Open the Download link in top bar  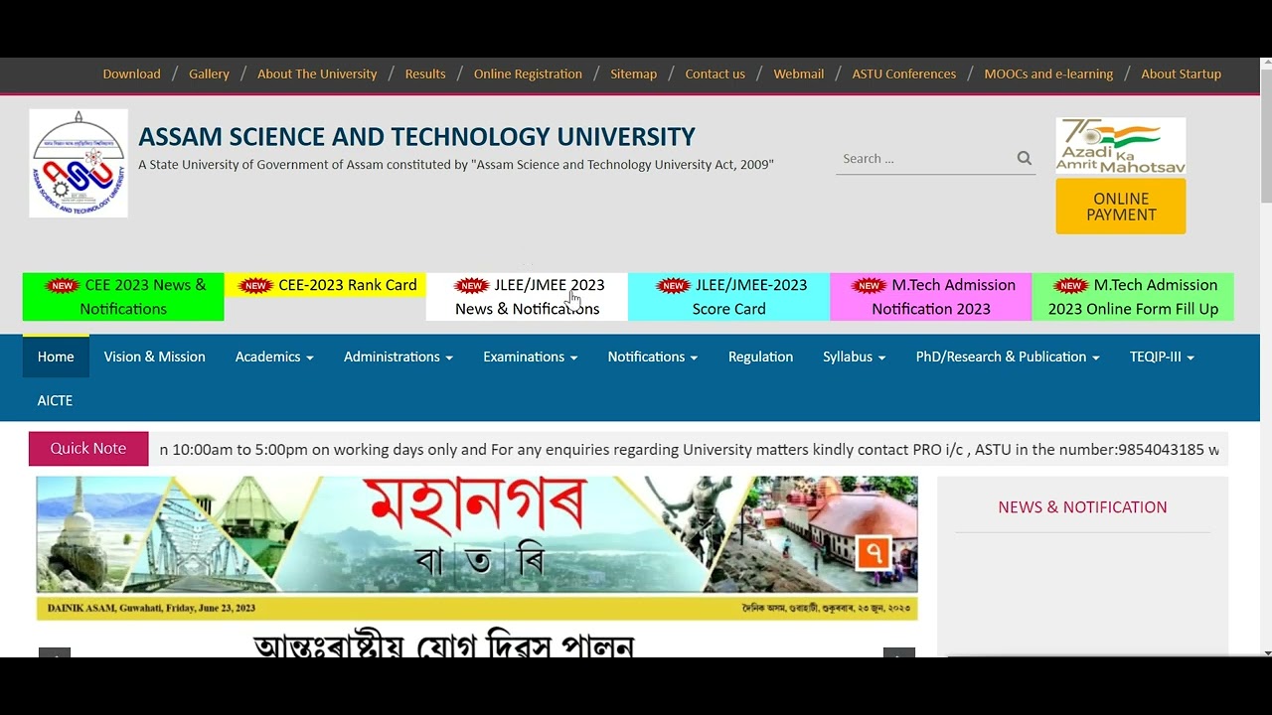pyautogui.click(x=131, y=73)
